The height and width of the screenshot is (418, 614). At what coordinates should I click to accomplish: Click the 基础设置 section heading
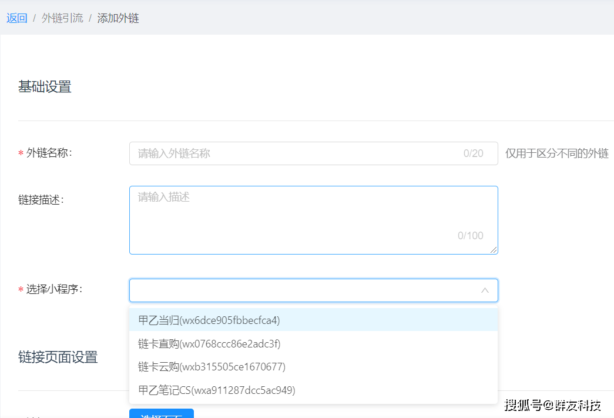pyautogui.click(x=45, y=87)
